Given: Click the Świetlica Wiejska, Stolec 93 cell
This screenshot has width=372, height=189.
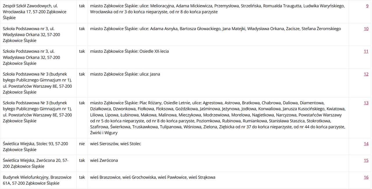Looking at the screenshot, I should click(38, 147).
